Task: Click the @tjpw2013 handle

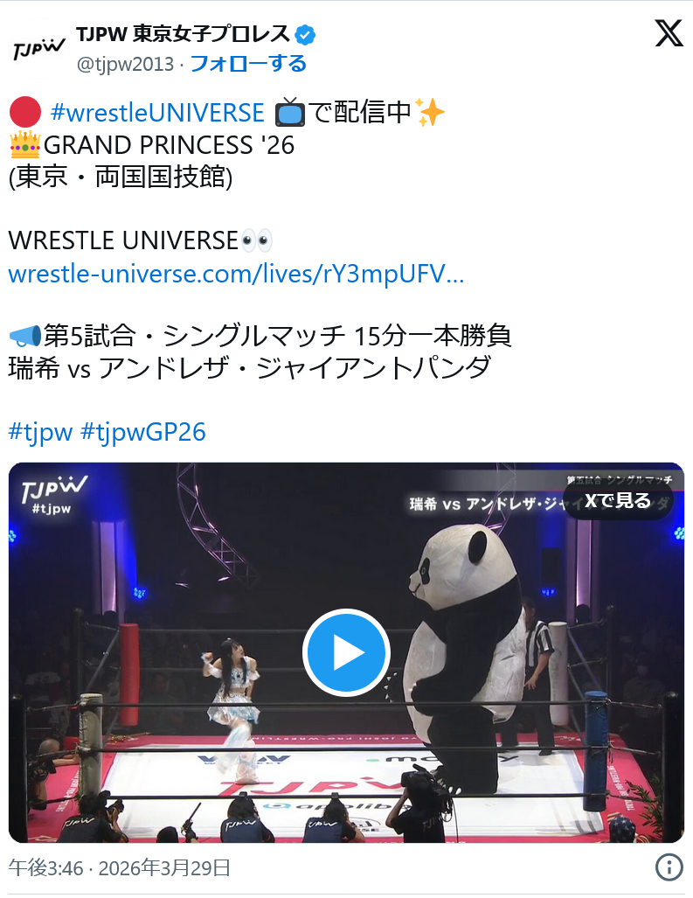Action: tap(125, 64)
